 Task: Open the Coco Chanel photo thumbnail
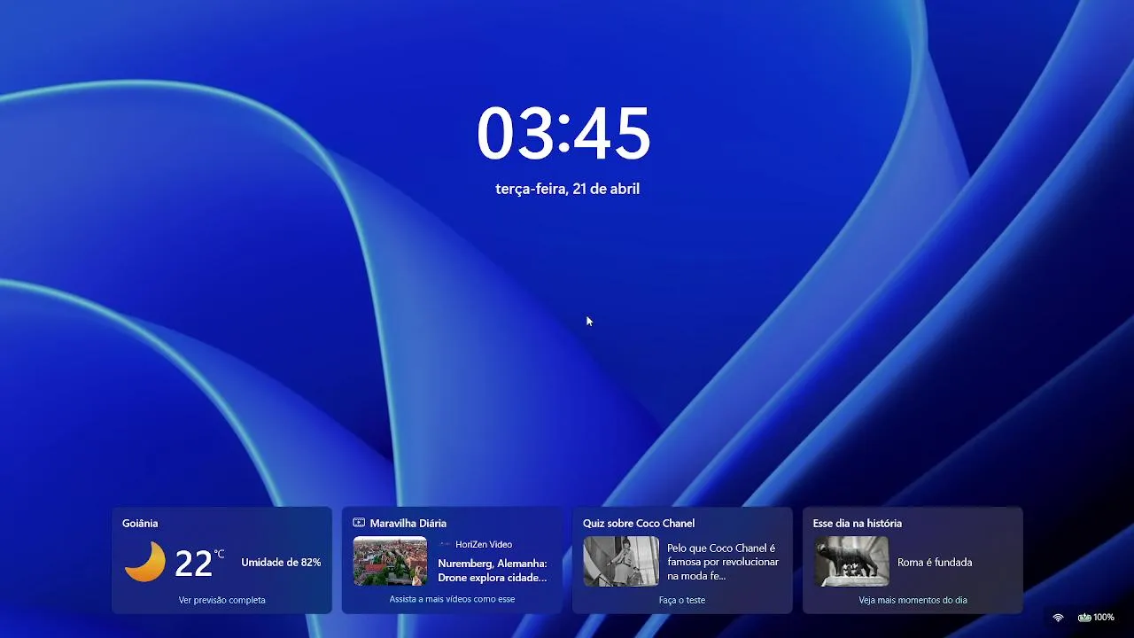(x=621, y=561)
